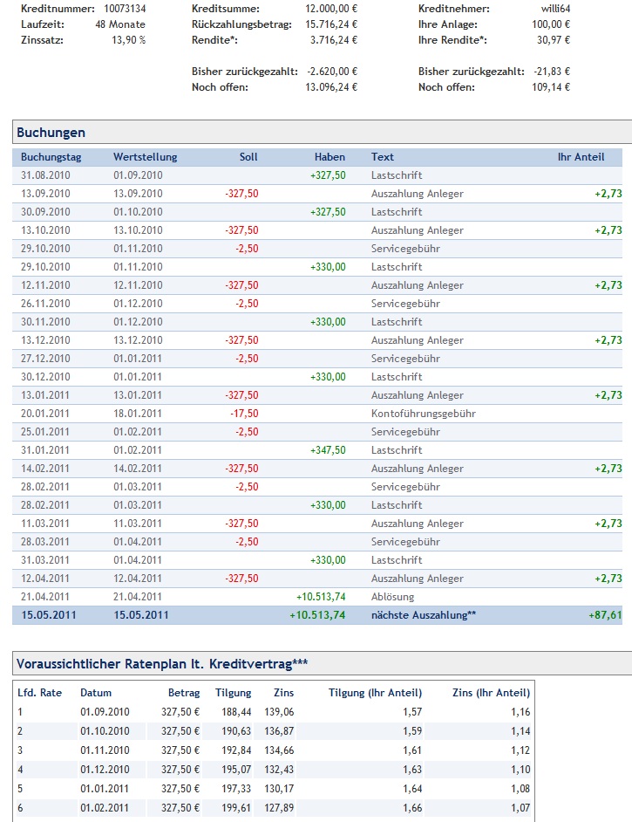Click -2,50 on the 27.12.2010 row
The height and width of the screenshot is (822, 632).
tap(247, 359)
